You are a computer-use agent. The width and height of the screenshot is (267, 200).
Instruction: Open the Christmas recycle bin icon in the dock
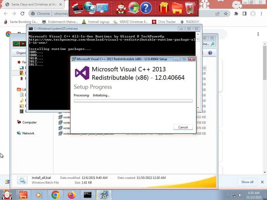(x=190, y=8)
